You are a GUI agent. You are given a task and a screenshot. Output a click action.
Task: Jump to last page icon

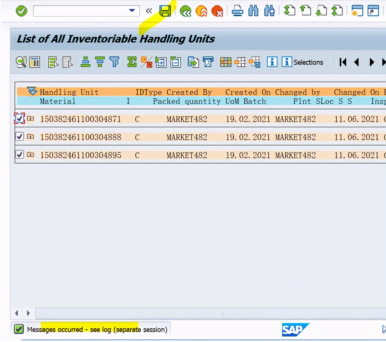(x=337, y=11)
